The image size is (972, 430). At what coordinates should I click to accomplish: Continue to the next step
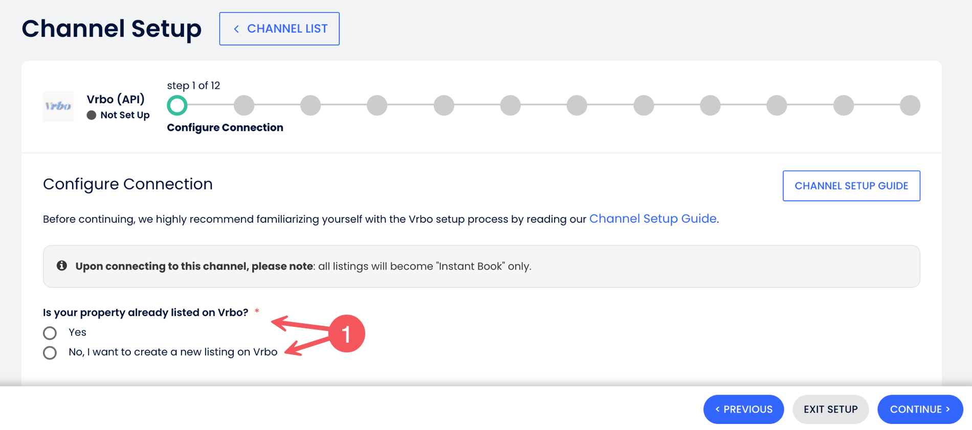coord(920,409)
